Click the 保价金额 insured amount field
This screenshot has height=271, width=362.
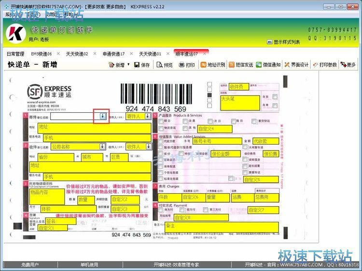coord(226,154)
